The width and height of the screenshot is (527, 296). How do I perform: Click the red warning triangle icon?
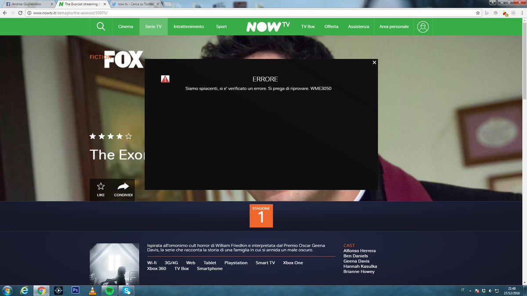(165, 79)
